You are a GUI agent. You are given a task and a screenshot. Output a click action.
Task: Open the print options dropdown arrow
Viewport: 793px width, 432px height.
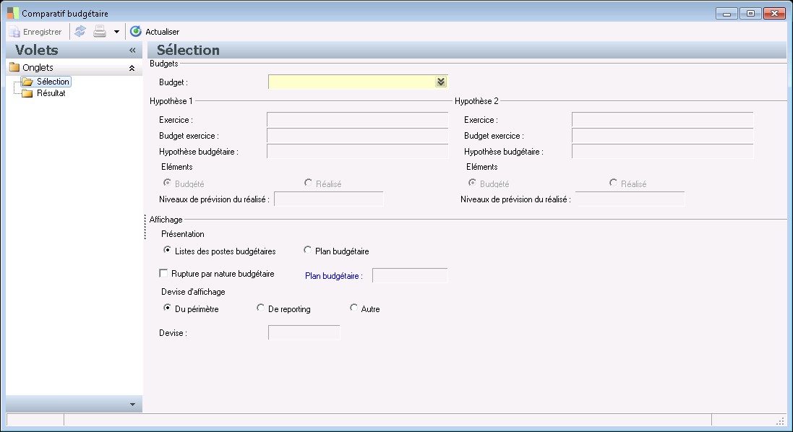tap(116, 31)
